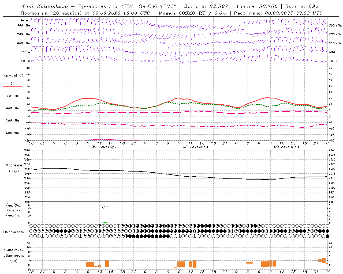Click the Осадки precipitation label
The width and height of the screenshot is (343, 274).
[14, 210]
